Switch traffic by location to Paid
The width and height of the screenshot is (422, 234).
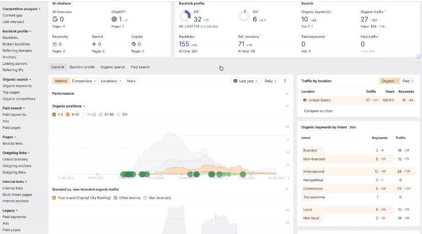[x=408, y=81]
